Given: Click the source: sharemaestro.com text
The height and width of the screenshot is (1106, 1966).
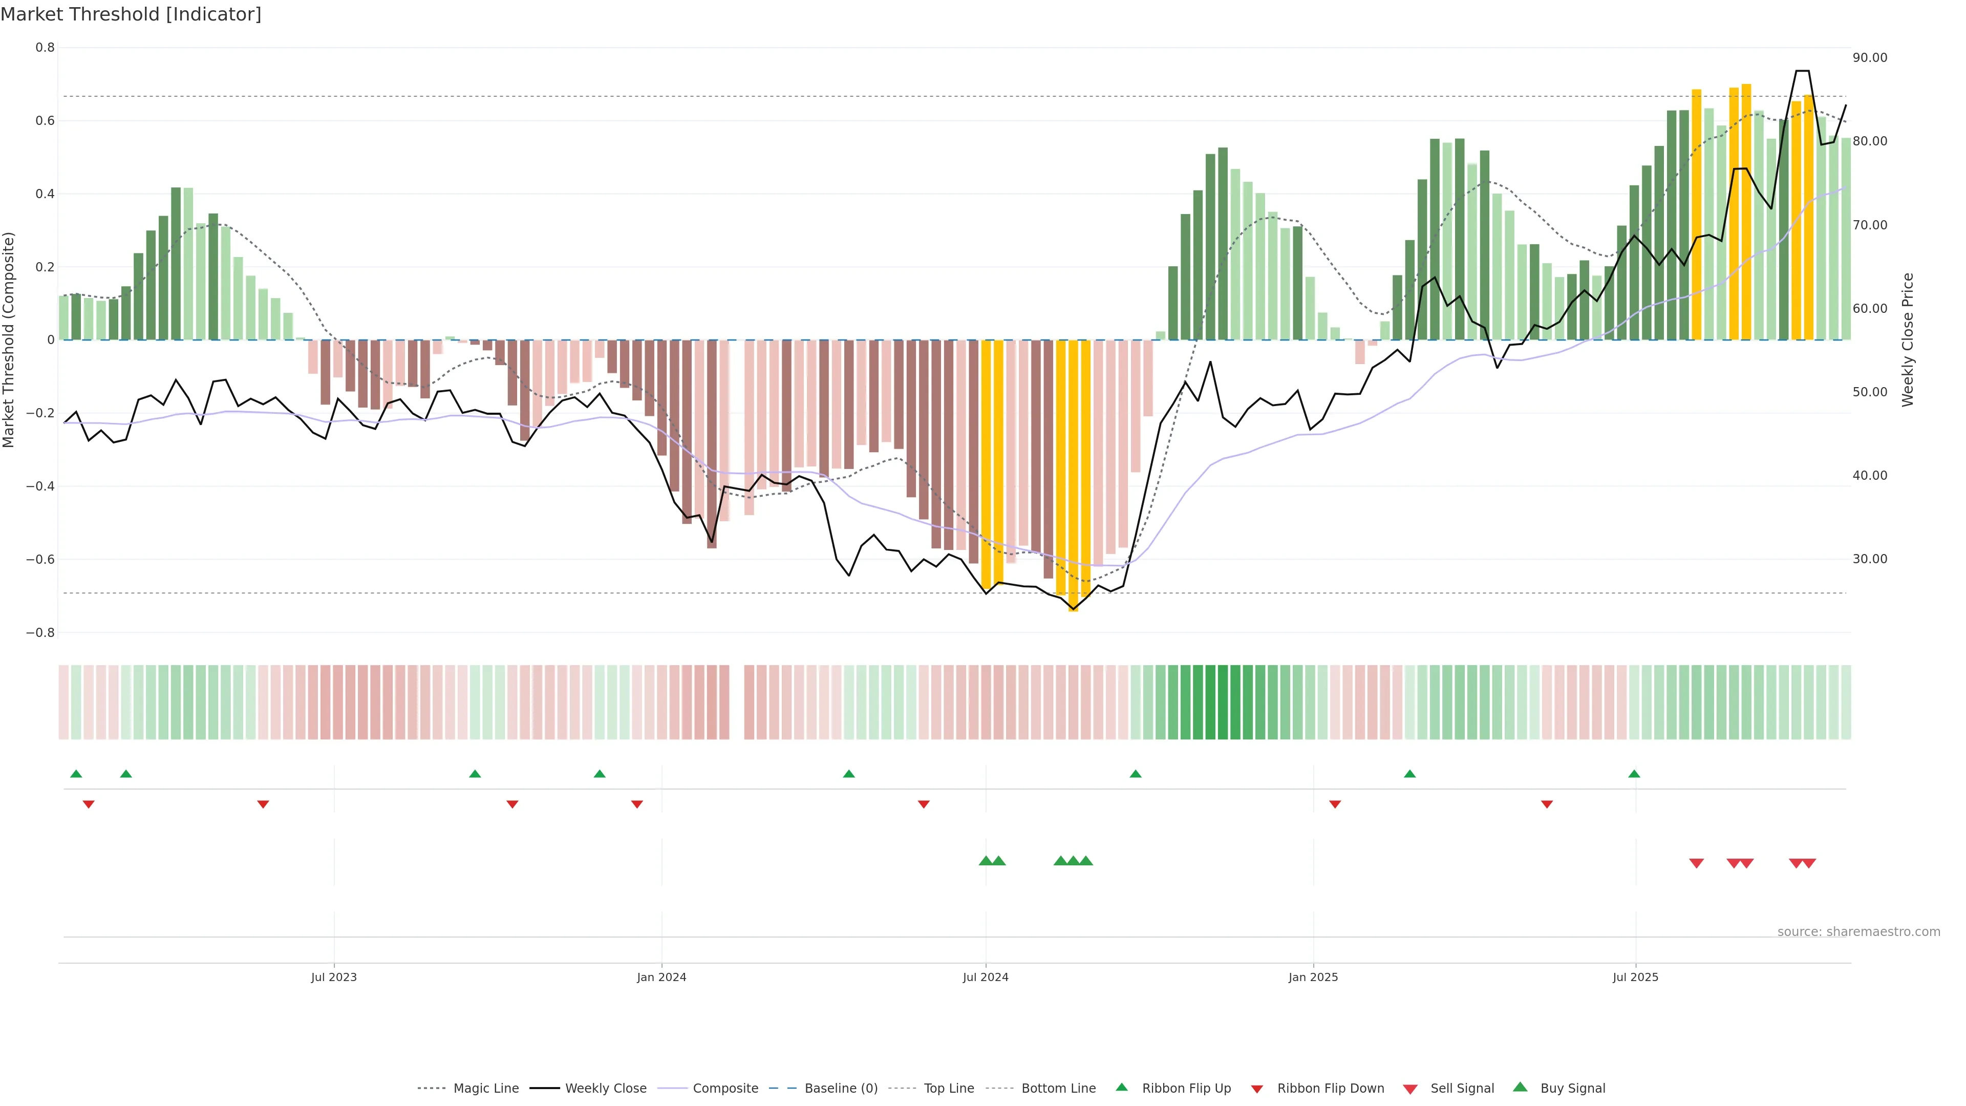Looking at the screenshot, I should tap(1858, 932).
